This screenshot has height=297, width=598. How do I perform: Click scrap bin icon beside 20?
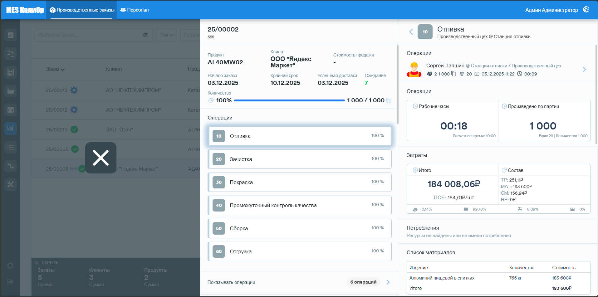click(x=462, y=74)
